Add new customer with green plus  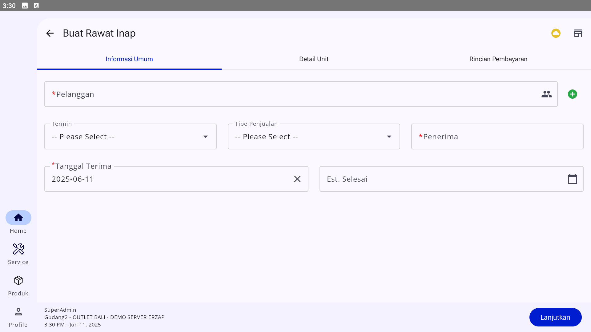572,94
